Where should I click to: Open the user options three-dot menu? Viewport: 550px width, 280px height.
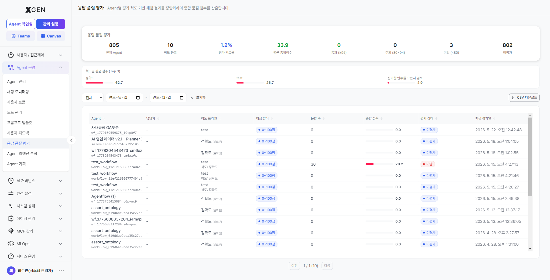coord(61,271)
